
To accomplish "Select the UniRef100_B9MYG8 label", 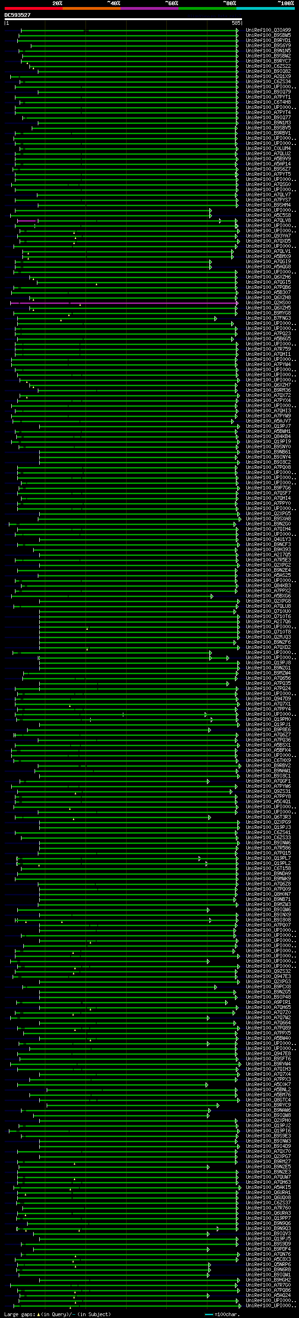I will click(x=268, y=313).
